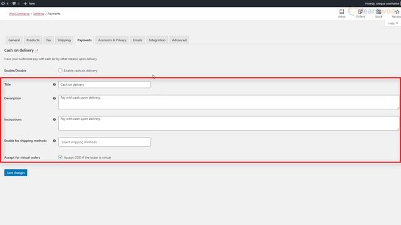Open the Integration tab

[157, 40]
